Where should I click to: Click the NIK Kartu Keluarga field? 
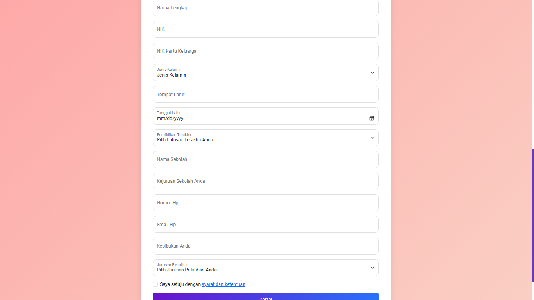pos(265,51)
